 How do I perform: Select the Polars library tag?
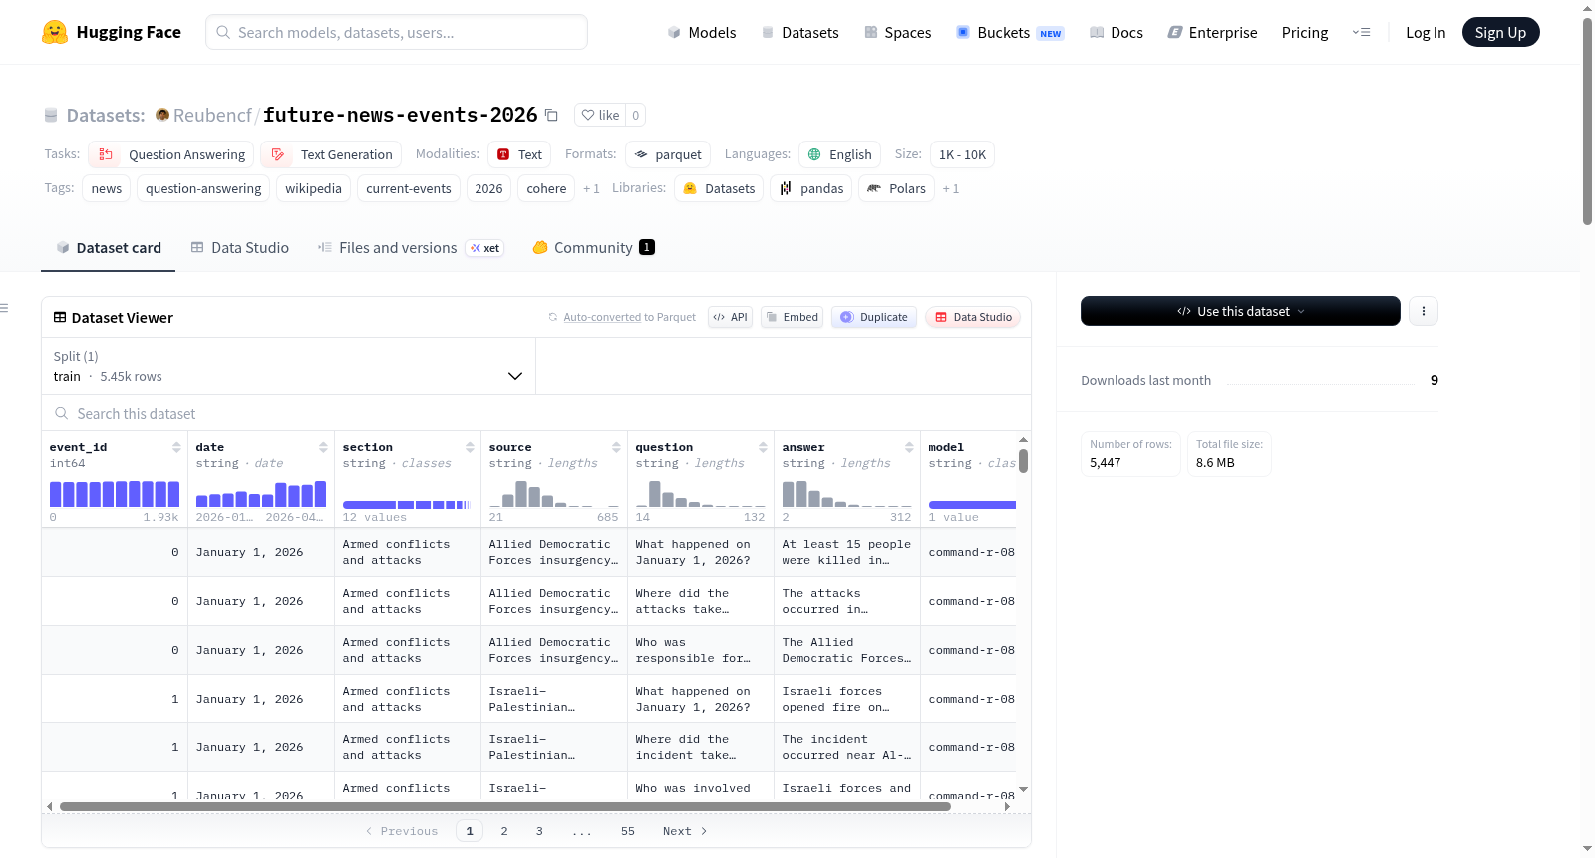click(x=897, y=188)
